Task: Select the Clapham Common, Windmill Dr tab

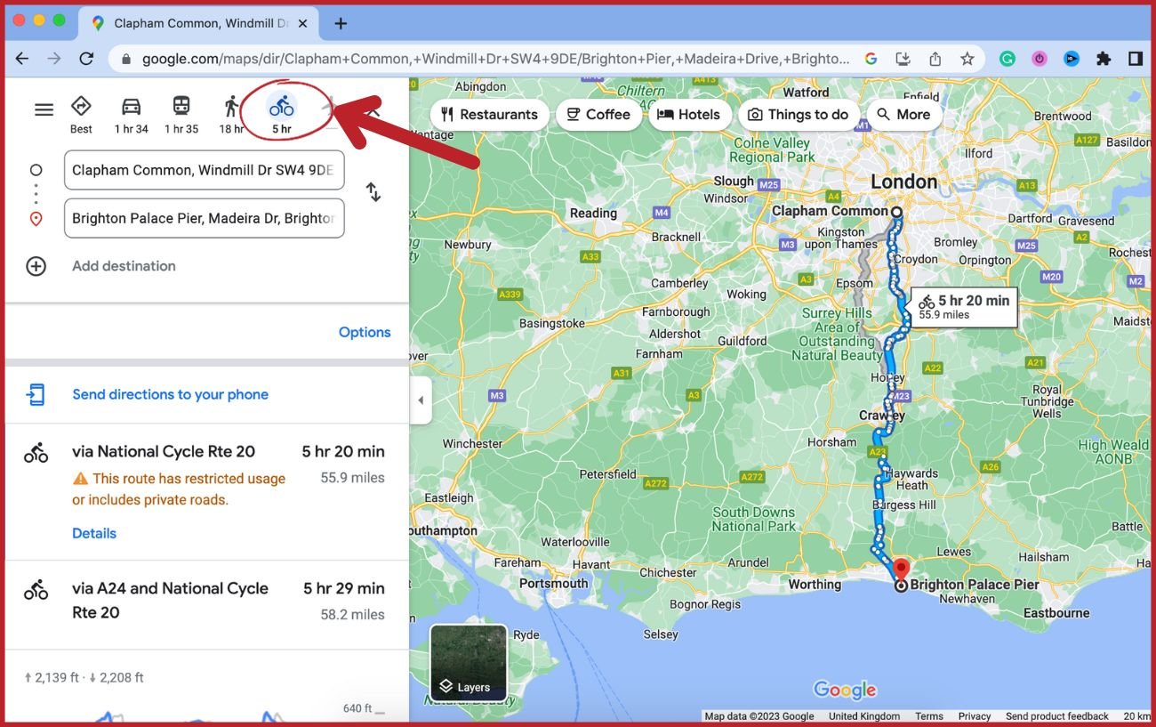Action: click(x=198, y=24)
